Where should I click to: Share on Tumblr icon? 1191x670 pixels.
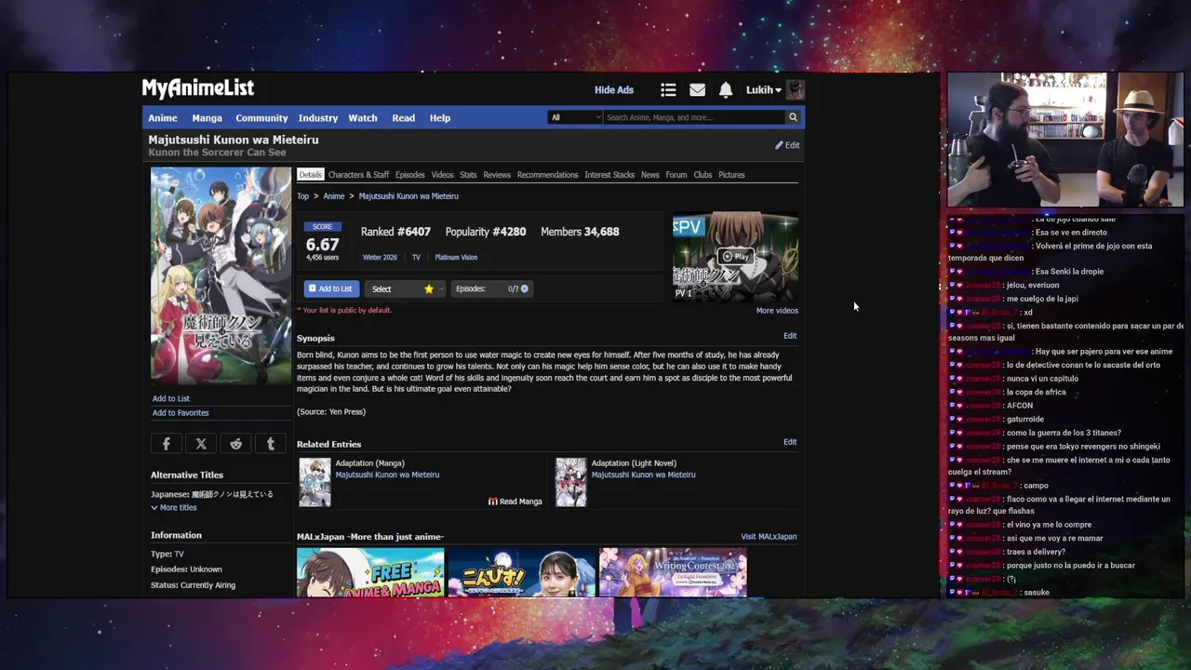271,444
